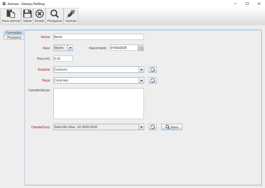The image size is (265, 188).
Task: Click the Características text area
Action: [98, 104]
